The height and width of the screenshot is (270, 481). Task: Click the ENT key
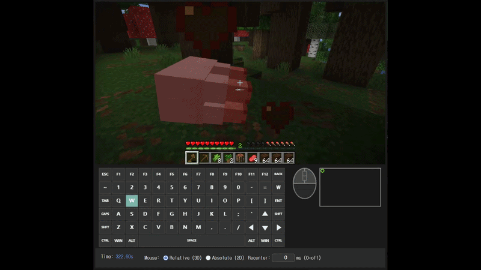(278, 201)
